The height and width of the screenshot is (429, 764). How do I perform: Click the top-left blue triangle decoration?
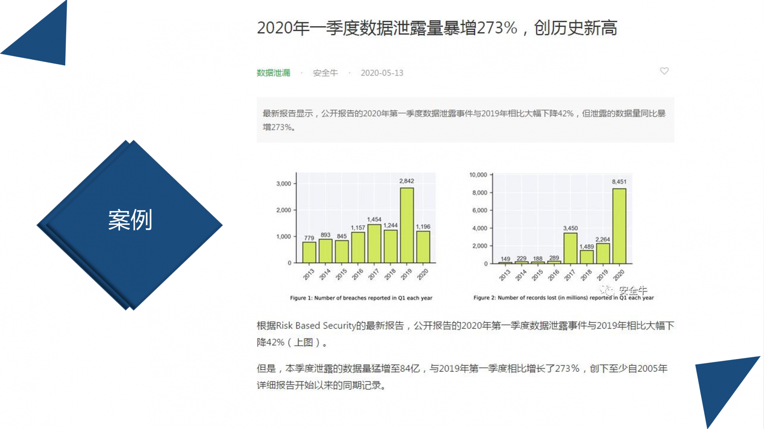44,40
